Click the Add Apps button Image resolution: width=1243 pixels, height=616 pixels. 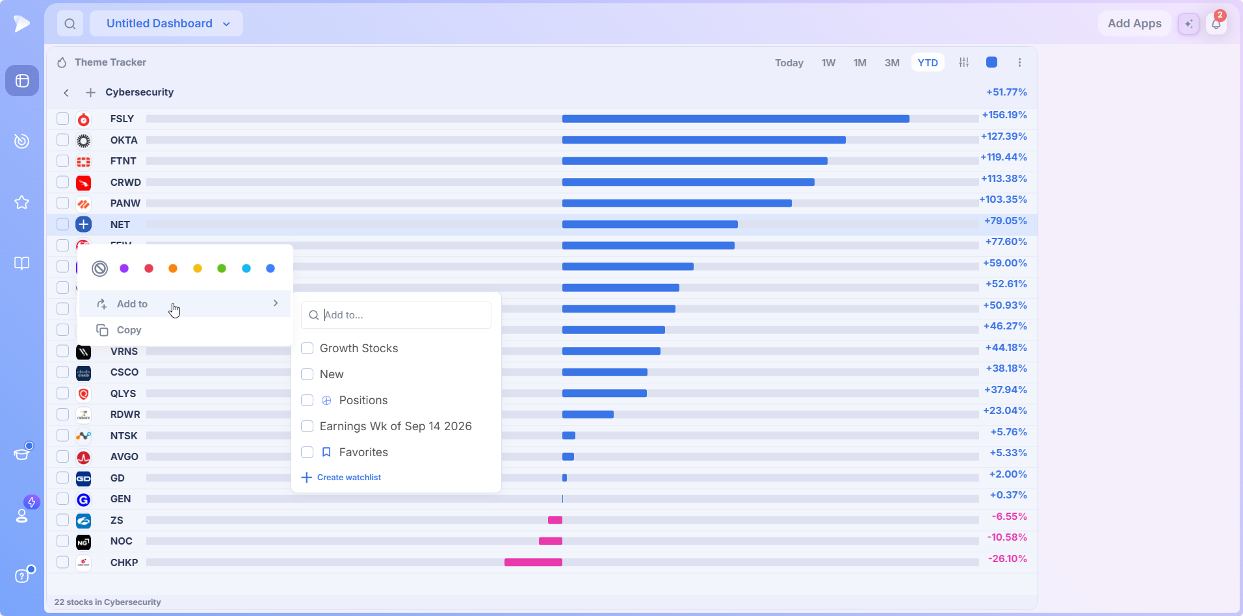tap(1134, 23)
